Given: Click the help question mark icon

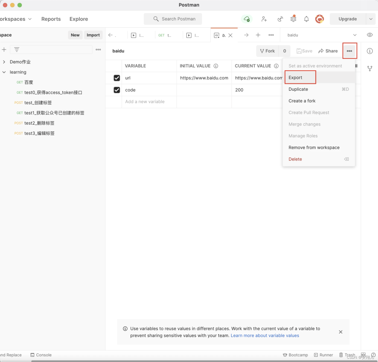Looking at the screenshot, I should click(373, 355).
